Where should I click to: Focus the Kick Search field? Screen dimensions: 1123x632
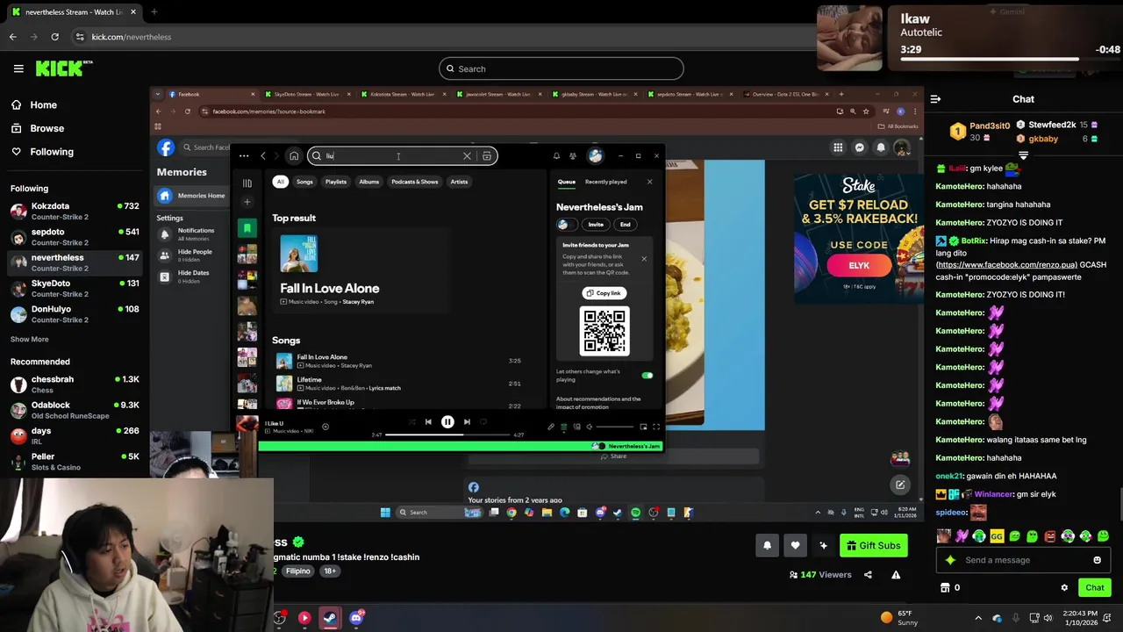(x=561, y=68)
